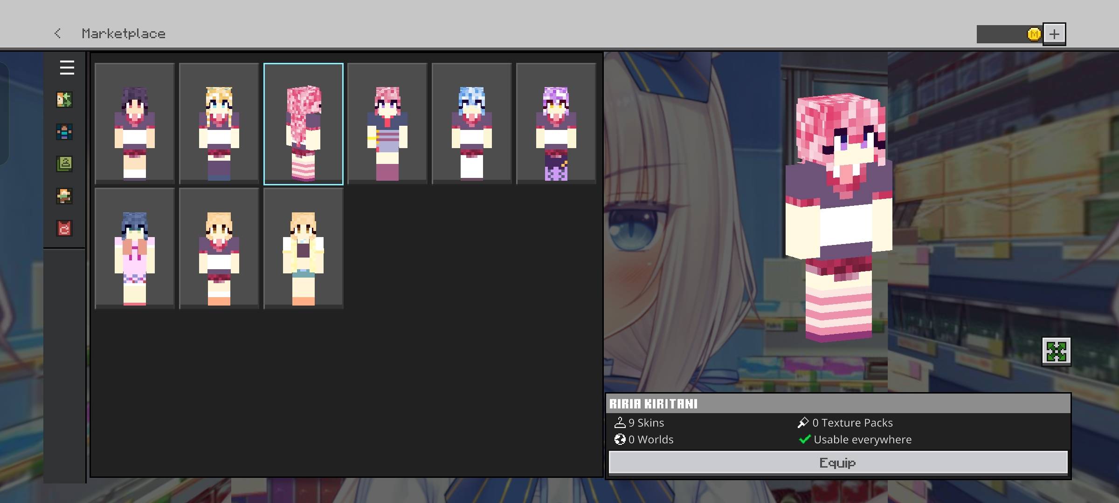Add Minecoins with the plus button

point(1054,34)
